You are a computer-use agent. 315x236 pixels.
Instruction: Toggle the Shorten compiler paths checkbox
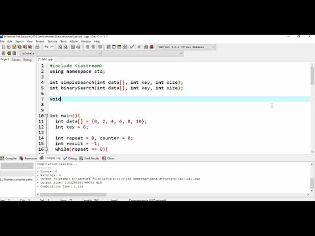point(2,180)
